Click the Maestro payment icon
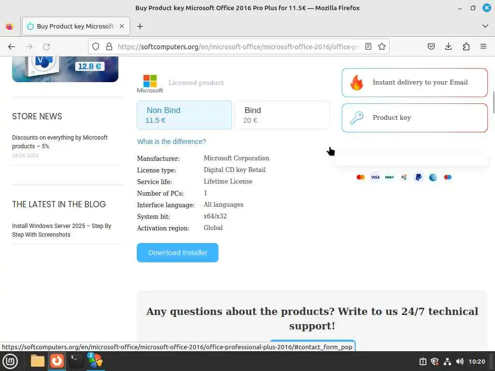 tap(448, 177)
